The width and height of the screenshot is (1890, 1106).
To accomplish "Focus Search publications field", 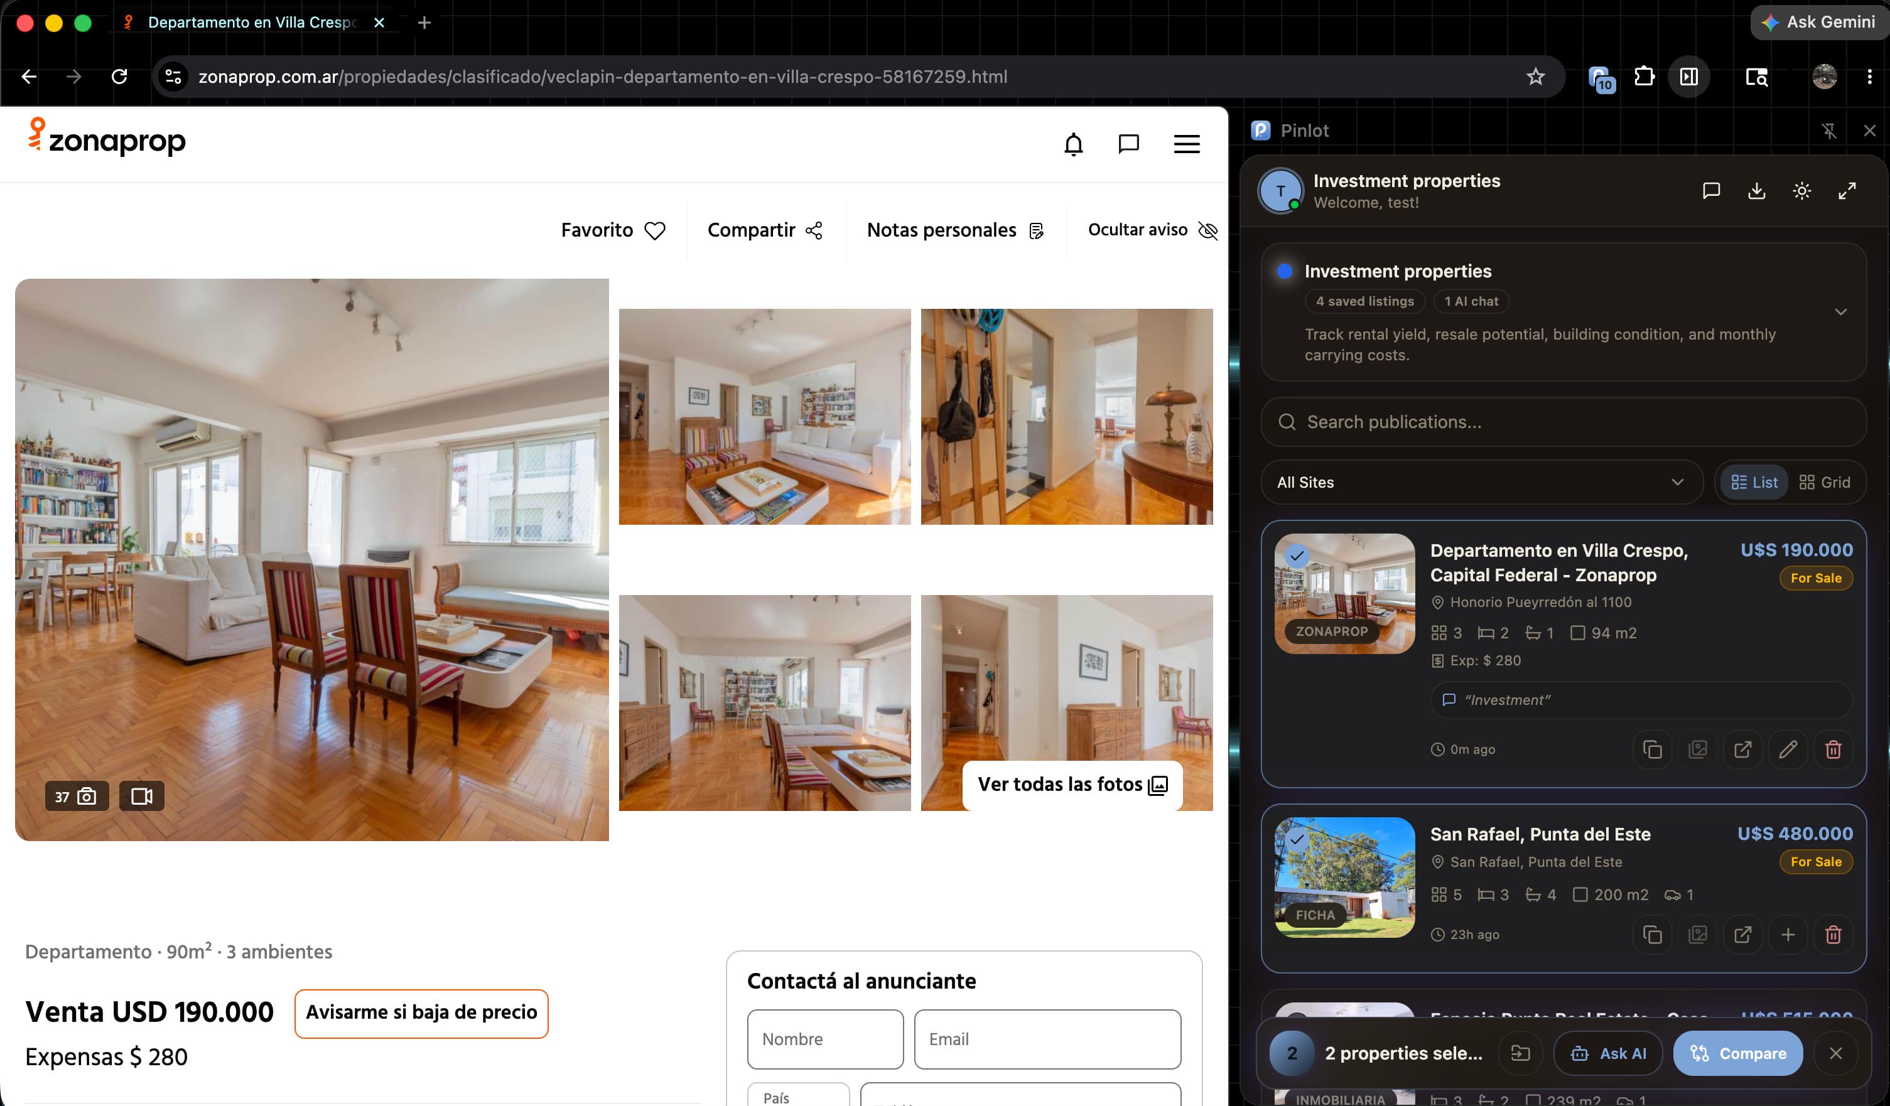I will click(x=1563, y=422).
